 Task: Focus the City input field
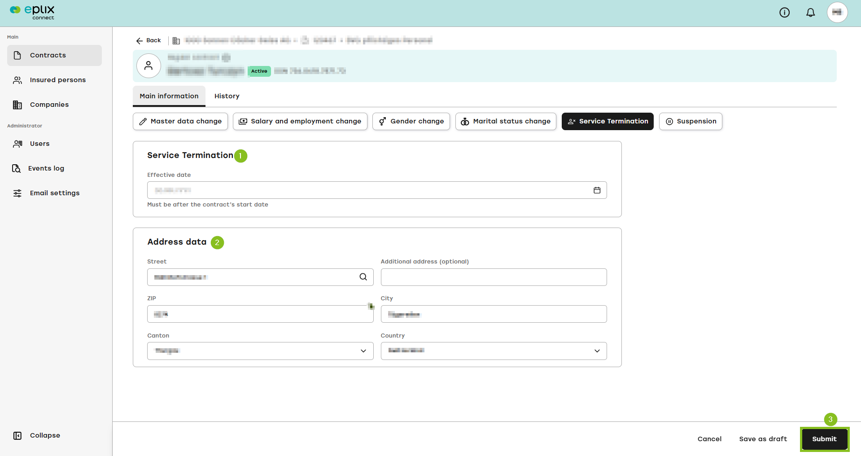pos(494,314)
